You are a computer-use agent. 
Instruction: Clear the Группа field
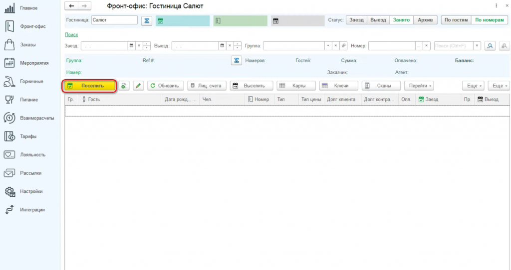click(x=336, y=46)
